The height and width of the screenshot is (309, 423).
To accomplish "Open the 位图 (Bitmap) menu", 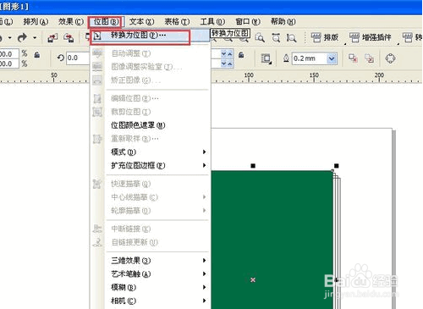I will pyautogui.click(x=106, y=22).
